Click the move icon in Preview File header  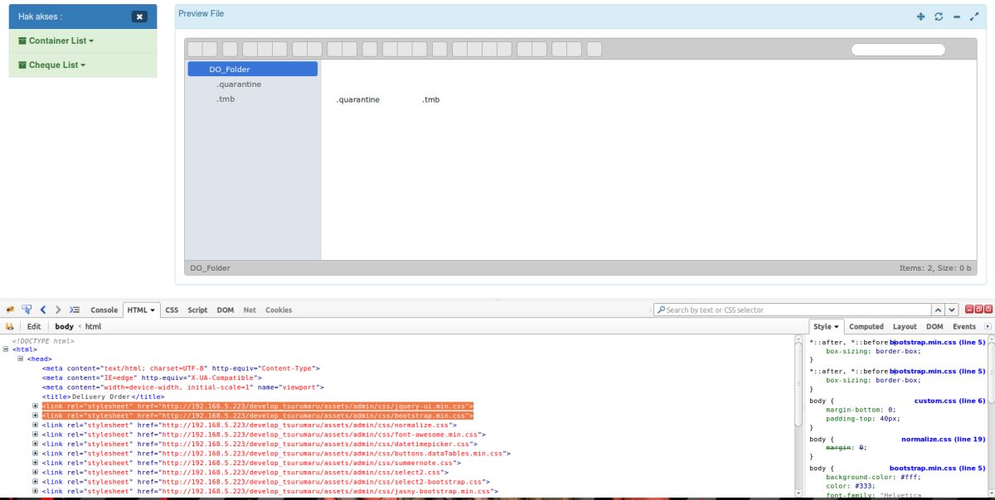920,17
